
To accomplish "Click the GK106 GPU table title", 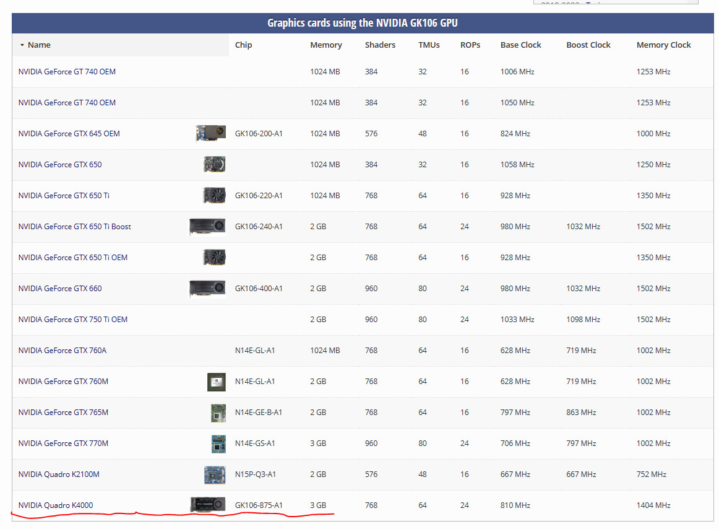I will coord(362,23).
